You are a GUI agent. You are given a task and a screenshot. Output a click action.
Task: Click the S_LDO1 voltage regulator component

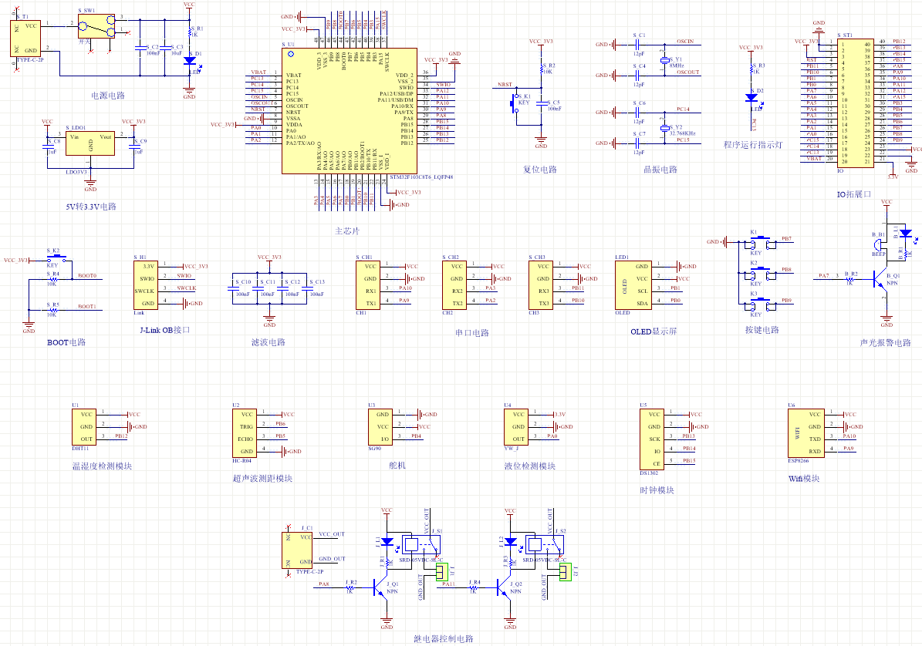[90, 143]
